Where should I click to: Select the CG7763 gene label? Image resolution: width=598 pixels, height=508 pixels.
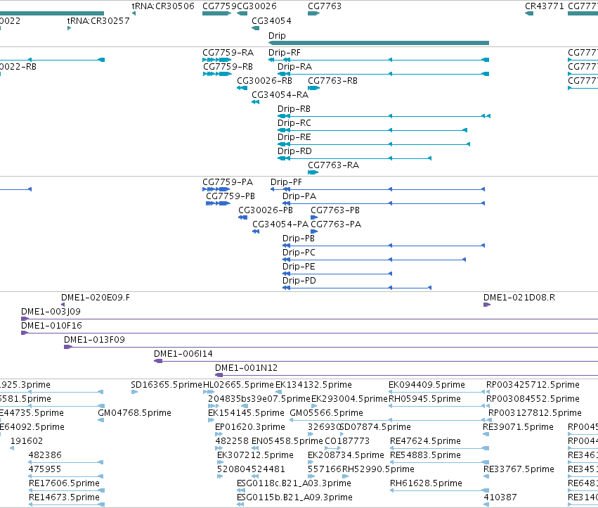tap(325, 6)
